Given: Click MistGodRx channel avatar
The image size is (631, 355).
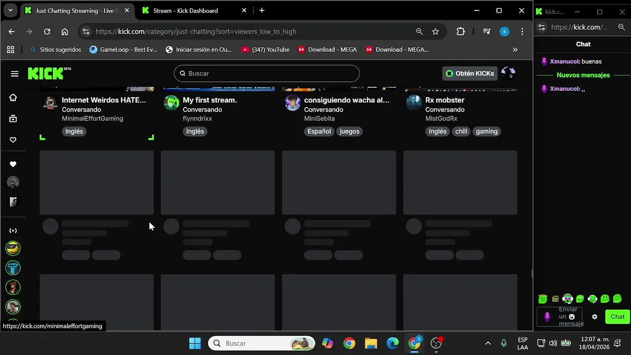Looking at the screenshot, I should (x=414, y=103).
